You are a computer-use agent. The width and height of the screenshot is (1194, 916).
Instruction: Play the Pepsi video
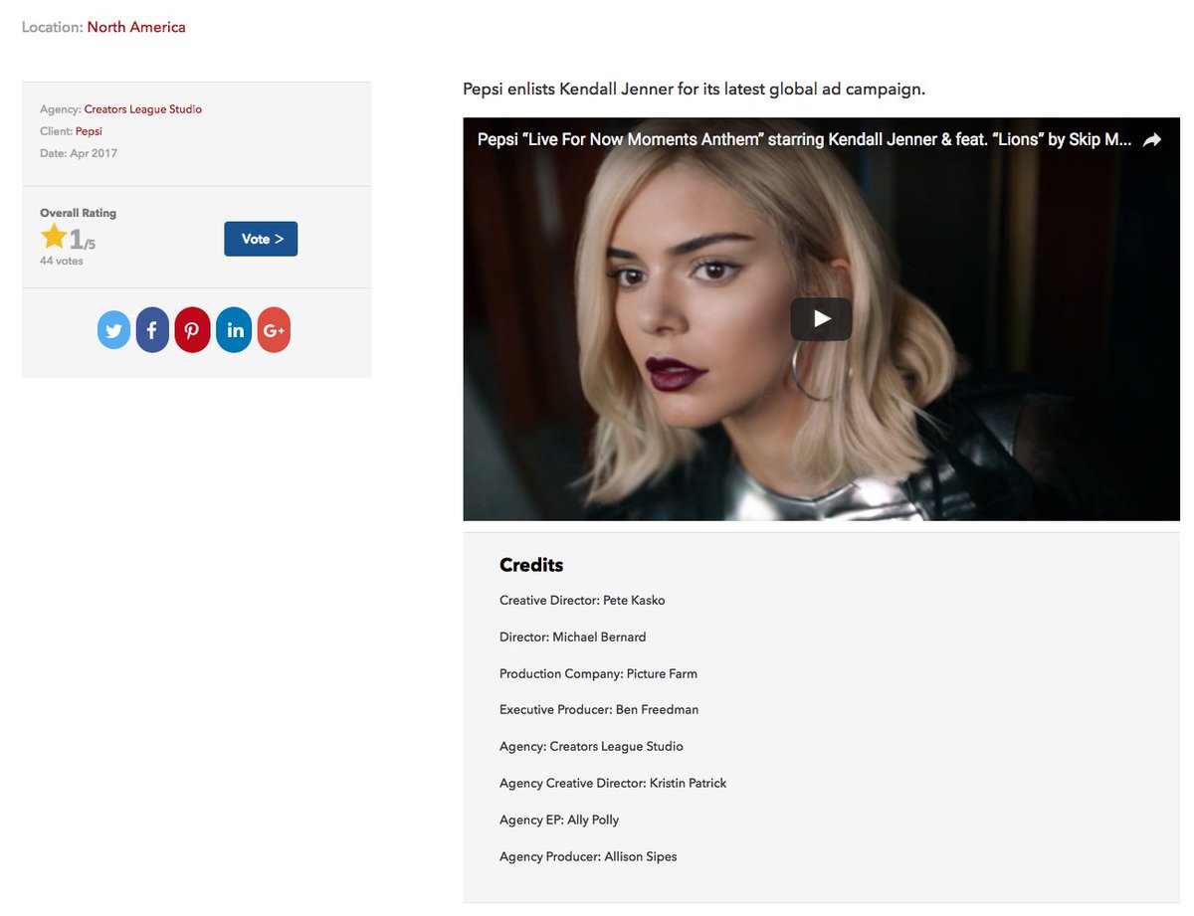(821, 319)
